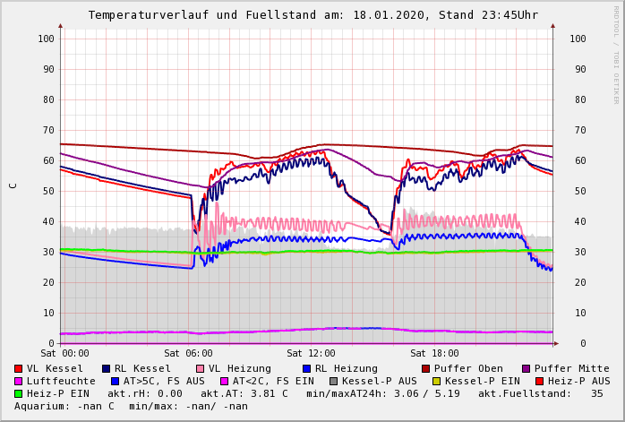
Task: Click the purple Puffer Mitte swatch
Action: (x=526, y=368)
